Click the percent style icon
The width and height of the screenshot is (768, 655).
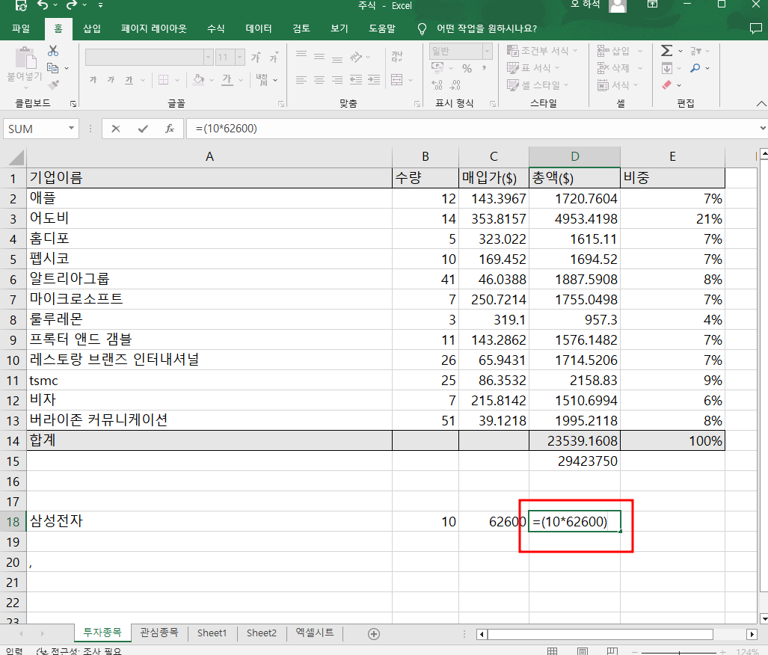click(467, 69)
